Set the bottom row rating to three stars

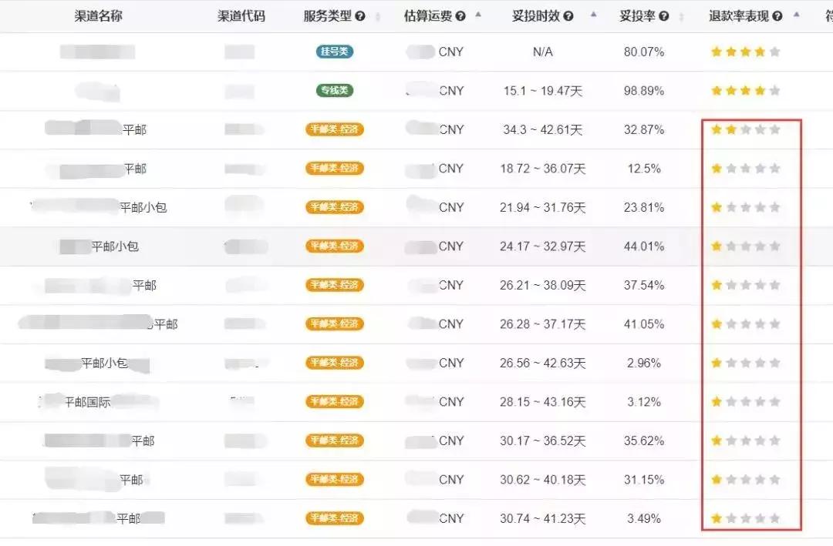[745, 518]
